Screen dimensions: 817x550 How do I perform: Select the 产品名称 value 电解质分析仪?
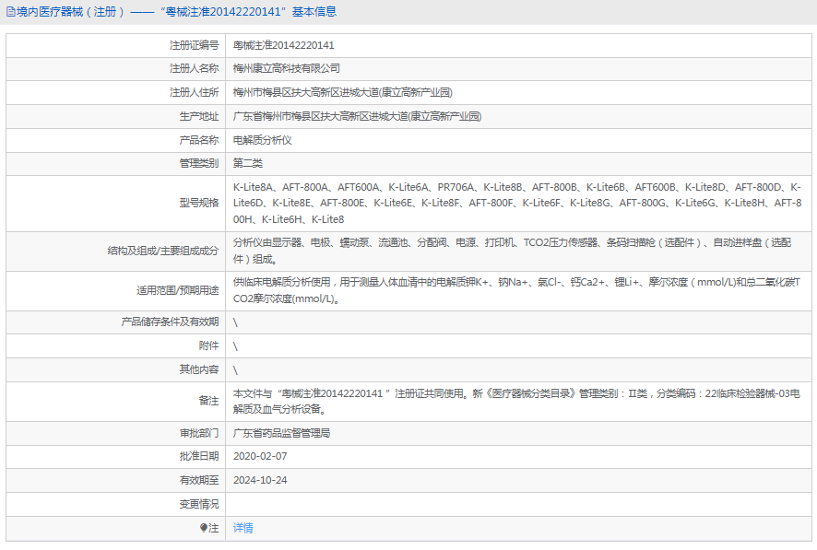(x=263, y=140)
